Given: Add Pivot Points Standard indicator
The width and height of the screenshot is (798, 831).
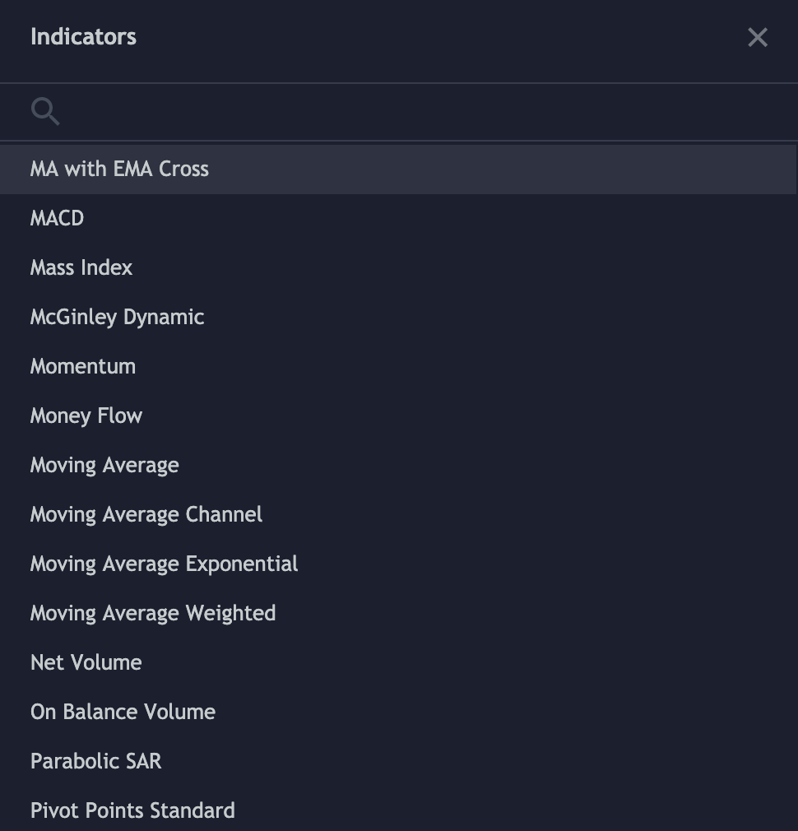Looking at the screenshot, I should coord(399,810).
